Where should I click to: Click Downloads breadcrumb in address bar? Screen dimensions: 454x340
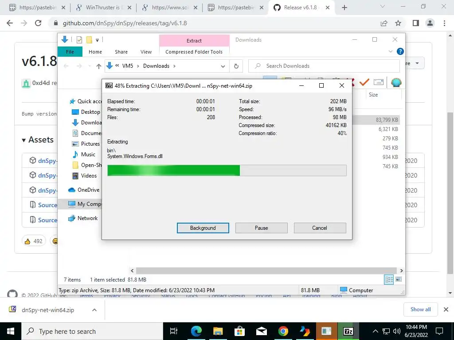156,66
